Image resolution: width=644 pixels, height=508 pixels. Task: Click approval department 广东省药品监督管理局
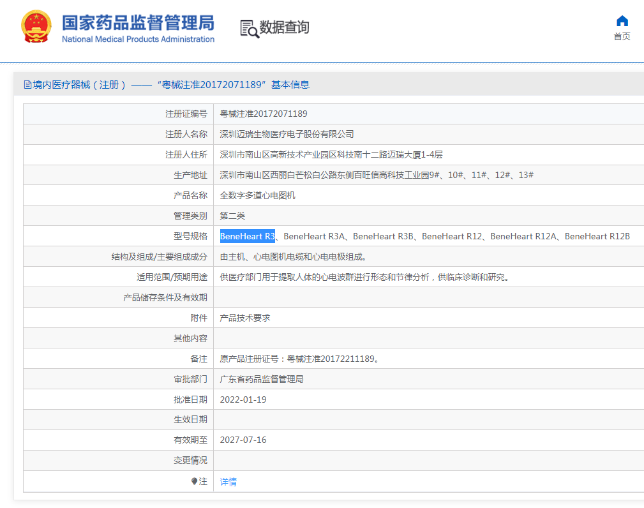tap(262, 379)
